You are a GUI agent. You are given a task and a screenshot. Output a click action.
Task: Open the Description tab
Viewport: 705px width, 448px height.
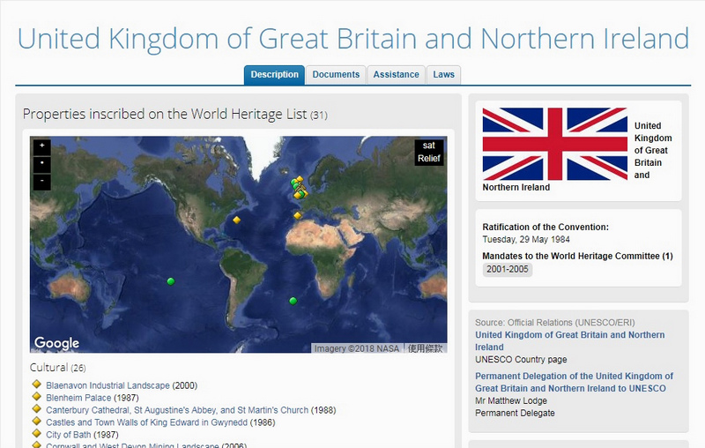tap(274, 75)
